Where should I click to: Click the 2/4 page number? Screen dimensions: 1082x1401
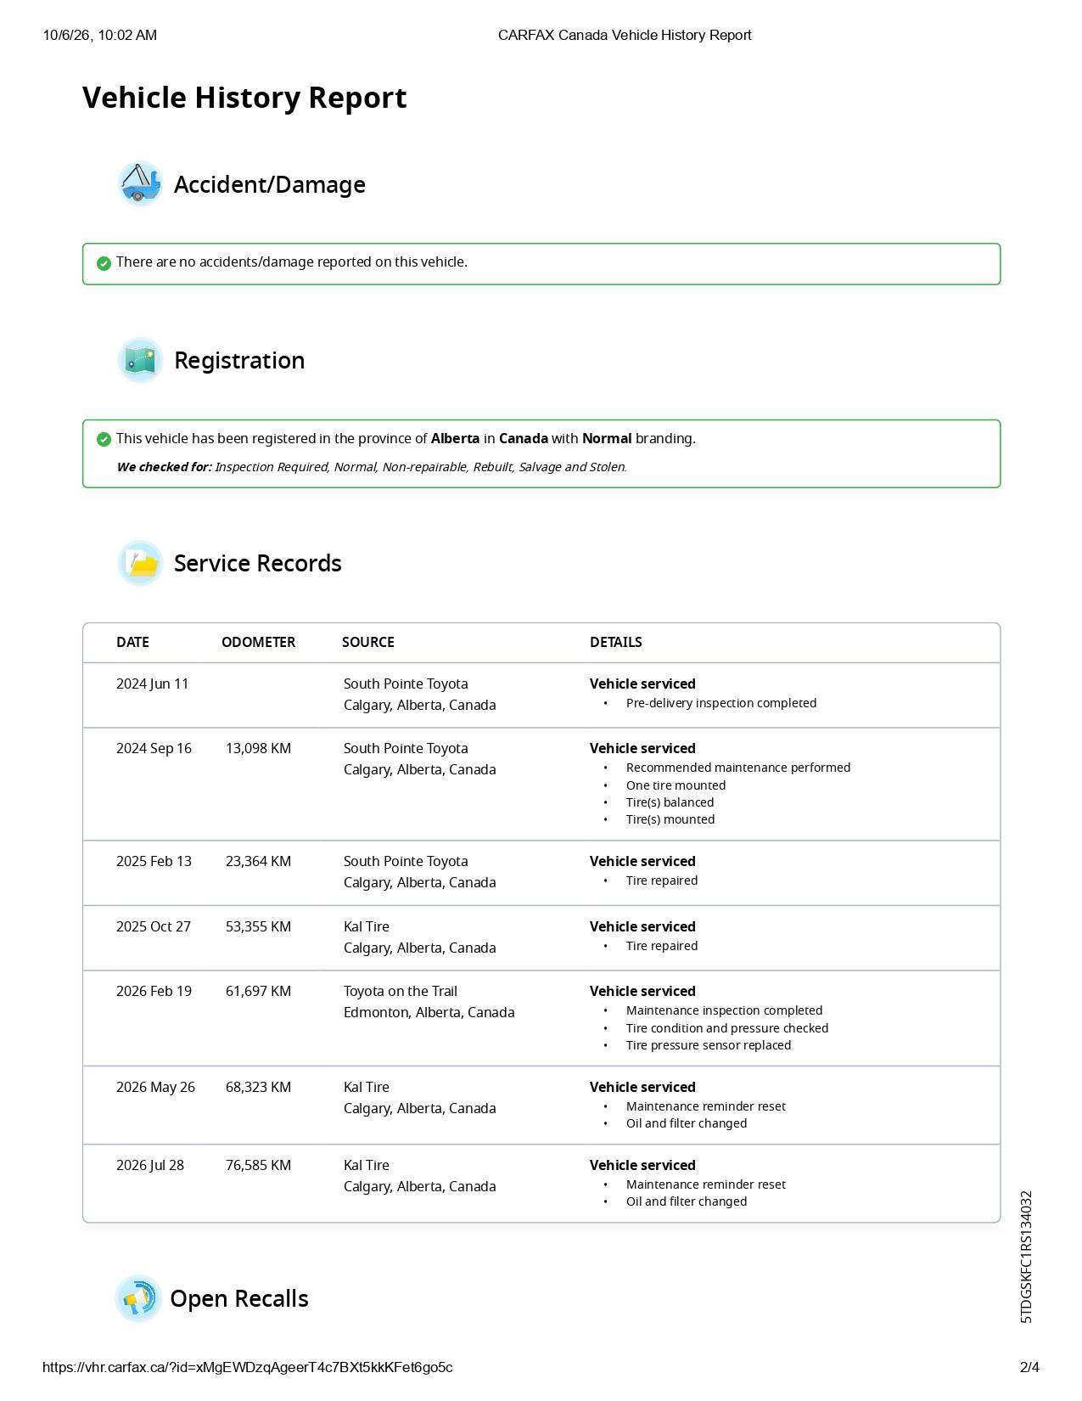click(1029, 1367)
